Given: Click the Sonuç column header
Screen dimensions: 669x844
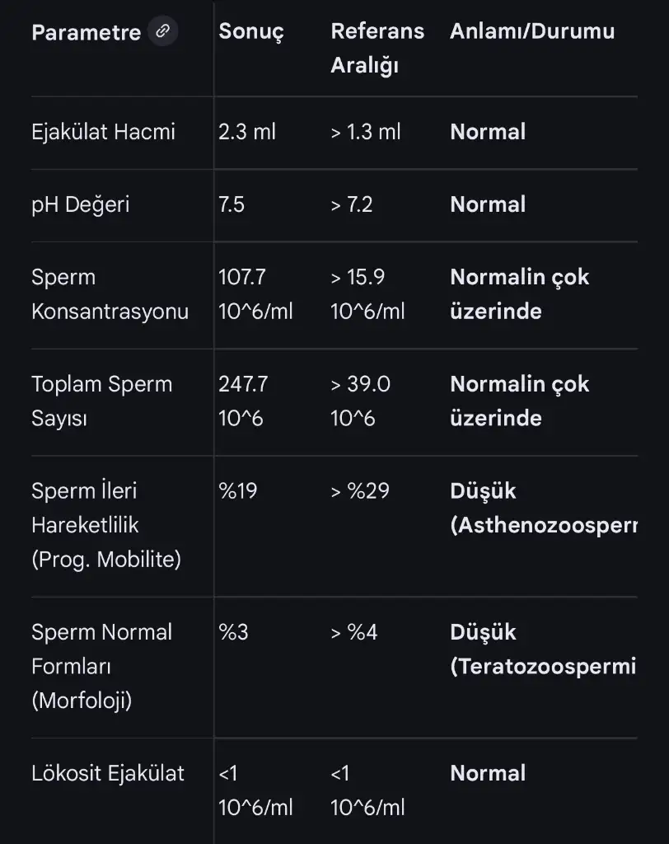Looking at the screenshot, I should tap(251, 32).
